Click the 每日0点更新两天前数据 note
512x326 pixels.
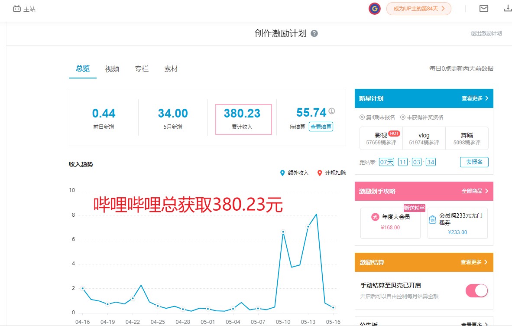coord(461,68)
